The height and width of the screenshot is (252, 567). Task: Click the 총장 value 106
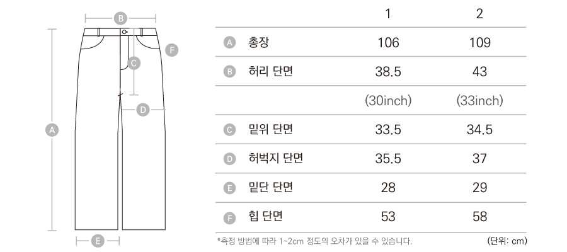[388, 43]
